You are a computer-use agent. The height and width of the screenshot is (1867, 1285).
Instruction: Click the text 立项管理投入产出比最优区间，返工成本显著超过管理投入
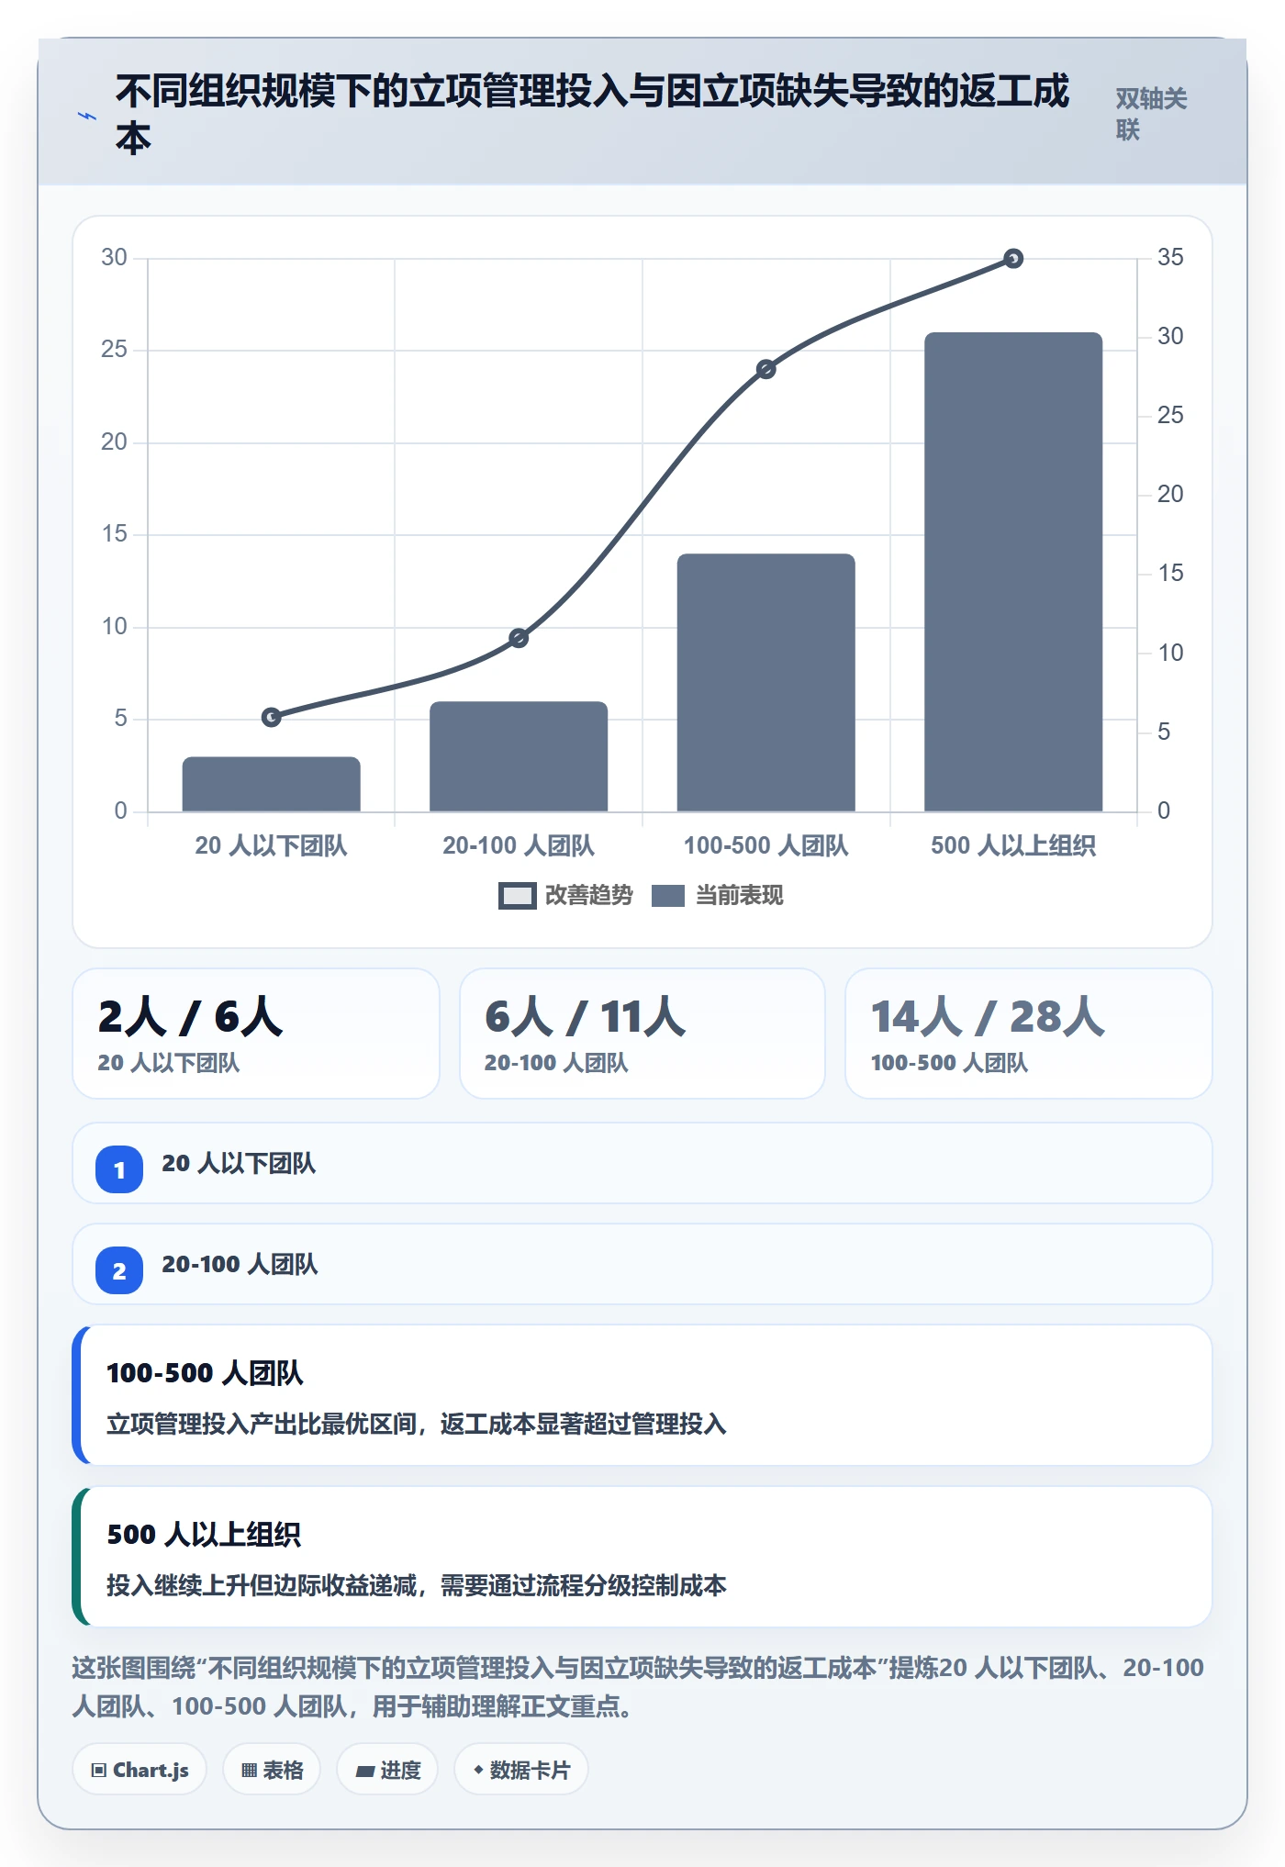point(417,1424)
